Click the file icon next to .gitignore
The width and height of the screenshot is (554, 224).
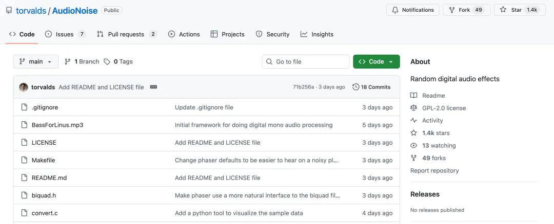(24, 107)
